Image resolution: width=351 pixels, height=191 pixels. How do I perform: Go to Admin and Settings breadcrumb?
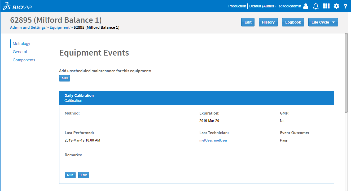coord(28,28)
